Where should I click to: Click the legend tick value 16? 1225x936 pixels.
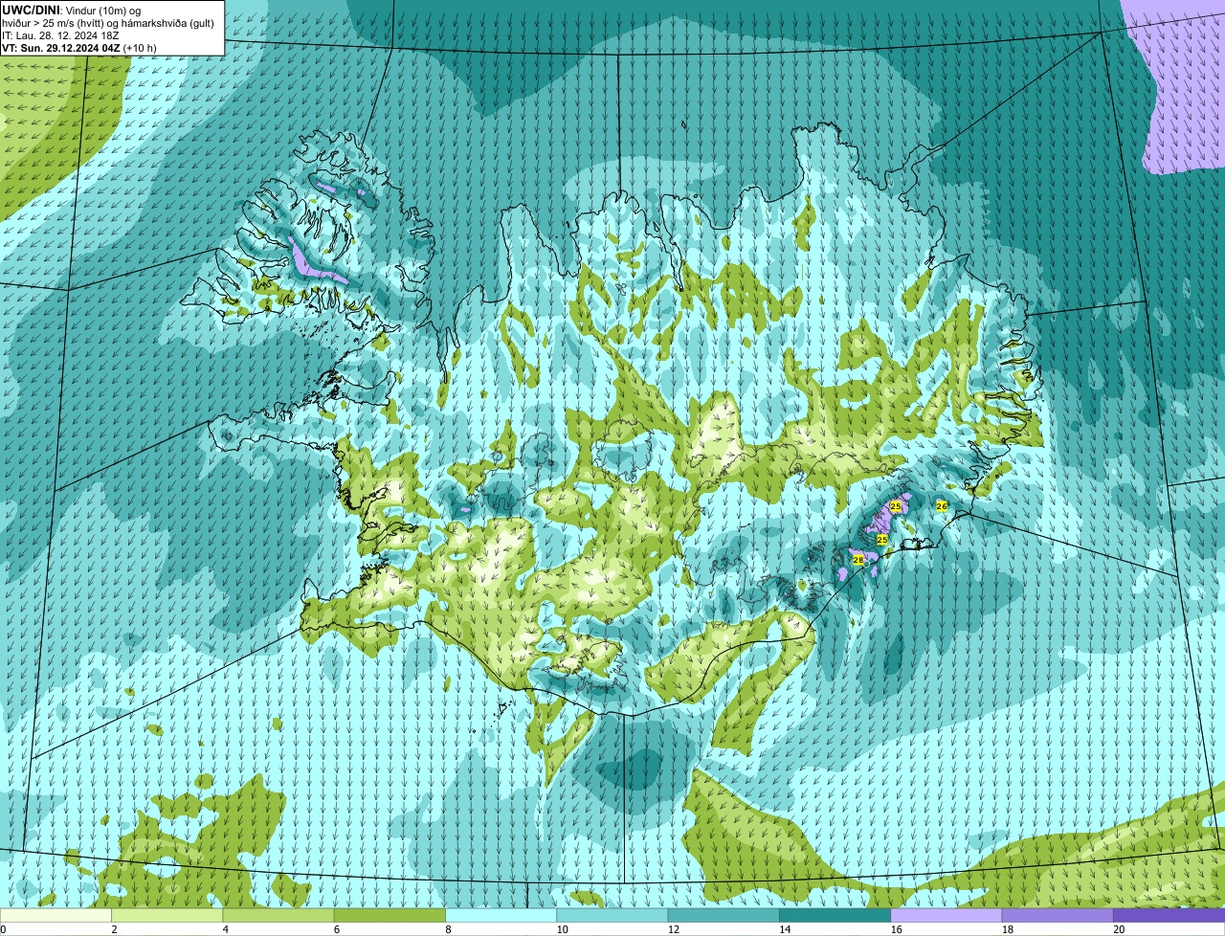click(x=896, y=929)
